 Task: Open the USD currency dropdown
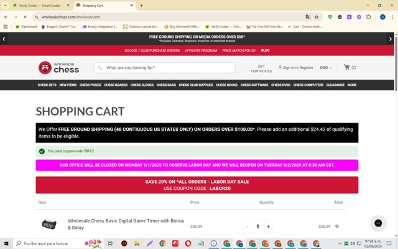(x=326, y=68)
